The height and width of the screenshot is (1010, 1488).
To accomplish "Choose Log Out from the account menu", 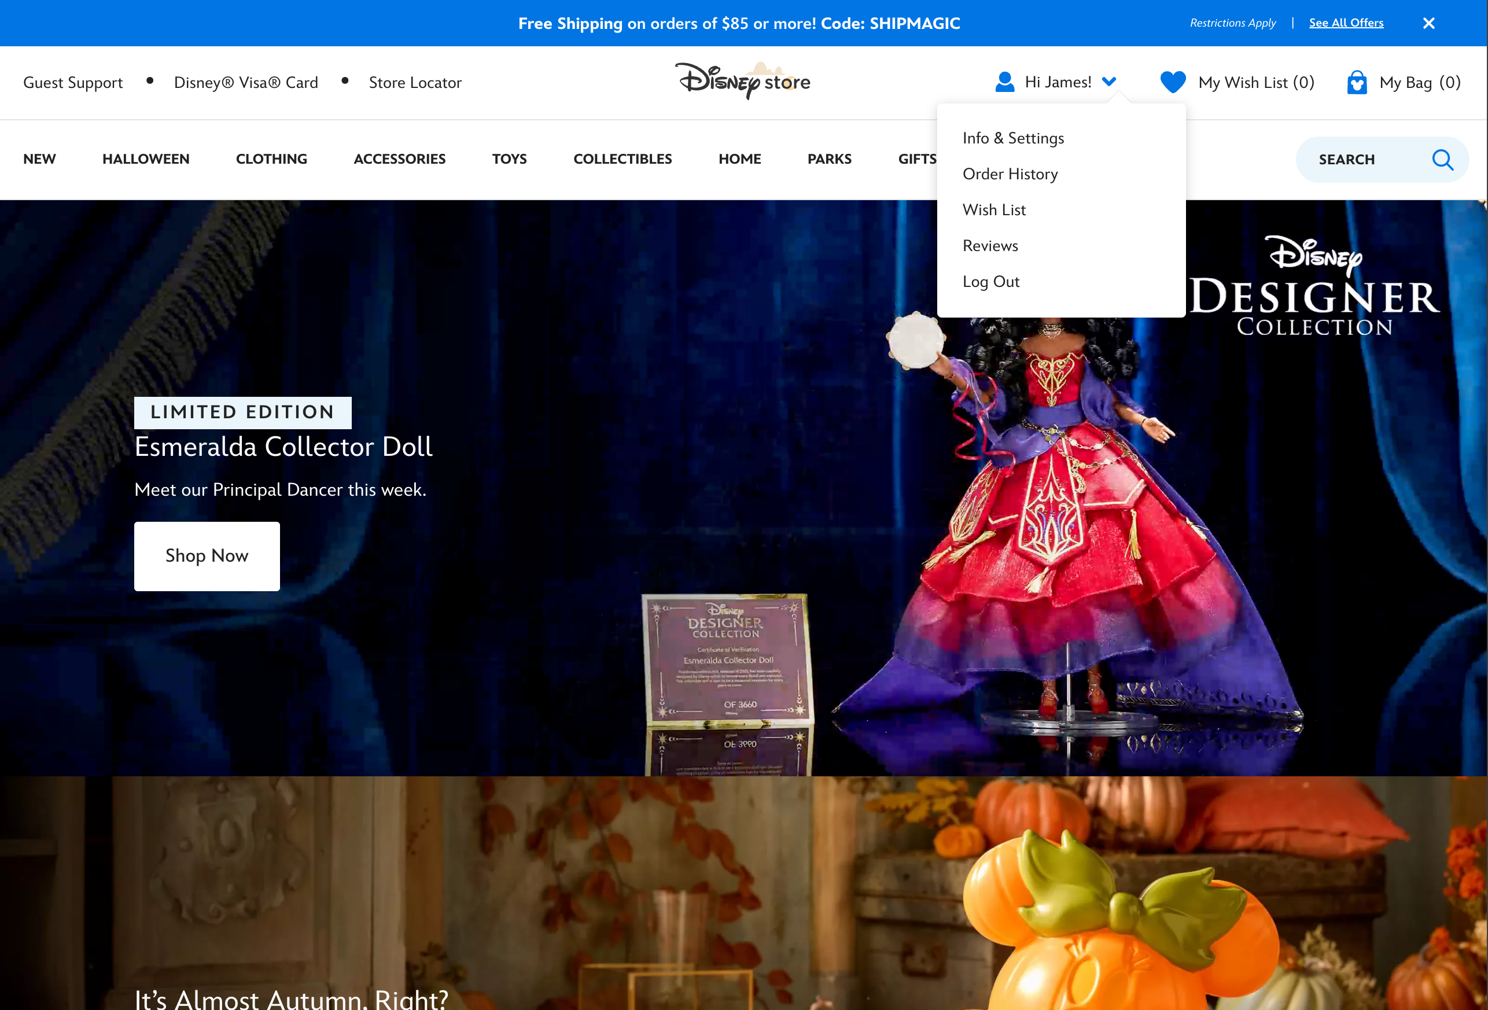I will 990,281.
